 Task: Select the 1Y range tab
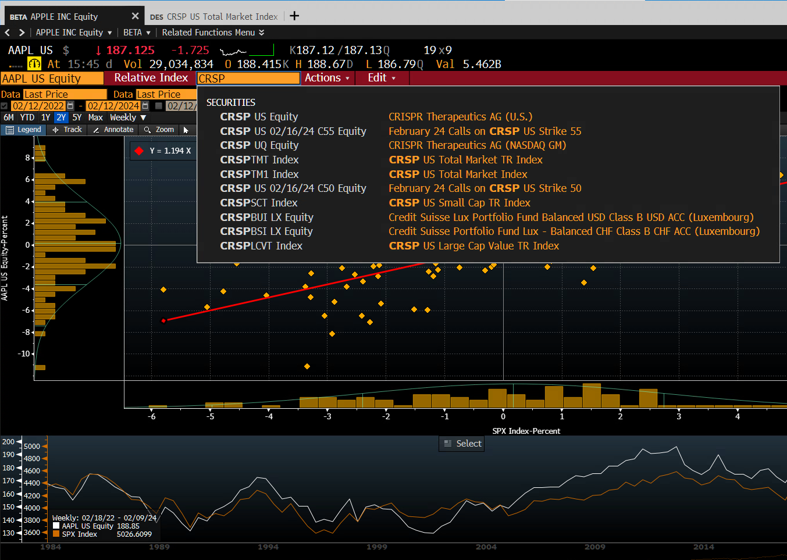pyautogui.click(x=46, y=117)
